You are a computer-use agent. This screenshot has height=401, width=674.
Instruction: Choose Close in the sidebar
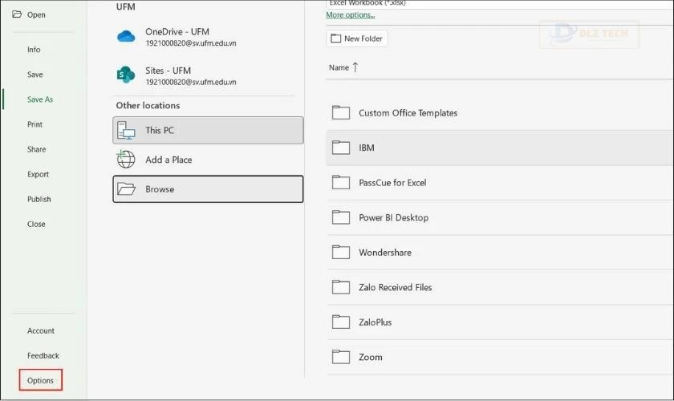pyautogui.click(x=36, y=224)
